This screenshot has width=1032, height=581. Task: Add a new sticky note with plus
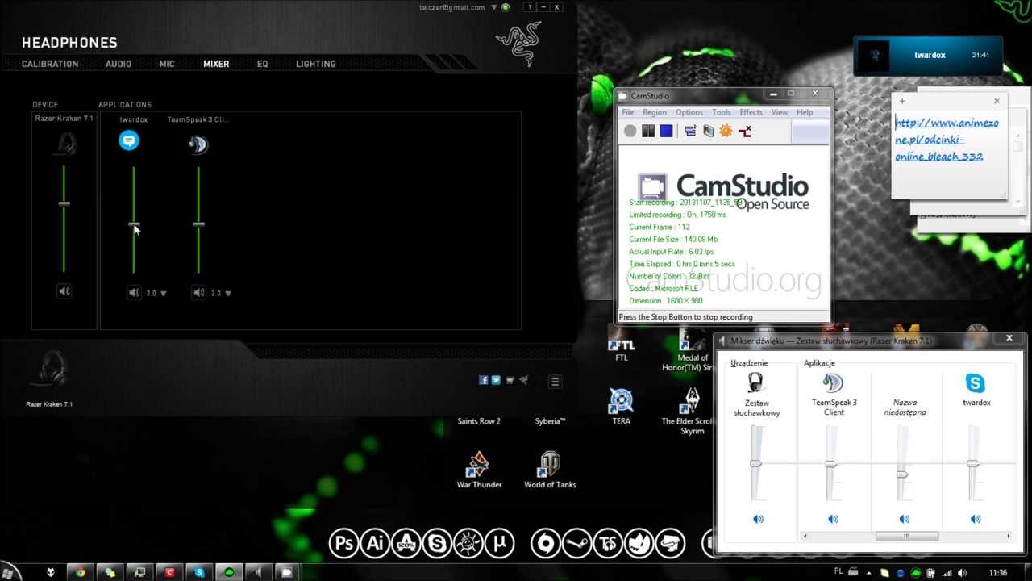pos(902,102)
